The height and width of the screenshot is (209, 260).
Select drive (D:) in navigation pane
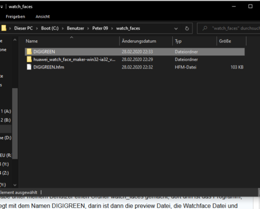(6, 138)
